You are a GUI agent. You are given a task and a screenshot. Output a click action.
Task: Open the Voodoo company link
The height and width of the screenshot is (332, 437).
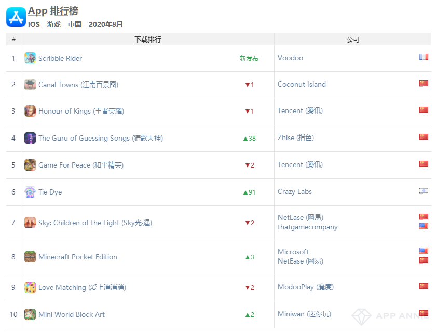[x=290, y=58]
